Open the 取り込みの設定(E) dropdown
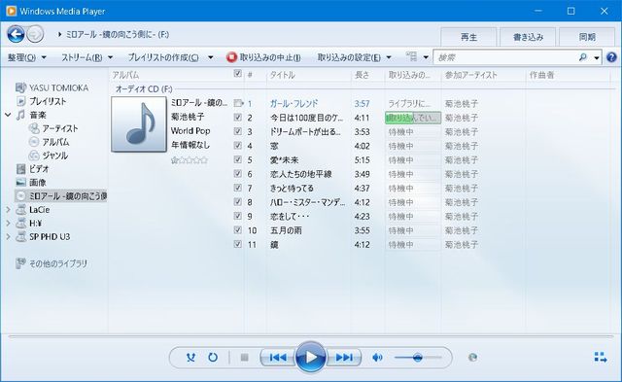Image resolution: width=622 pixels, height=382 pixels. [354, 57]
